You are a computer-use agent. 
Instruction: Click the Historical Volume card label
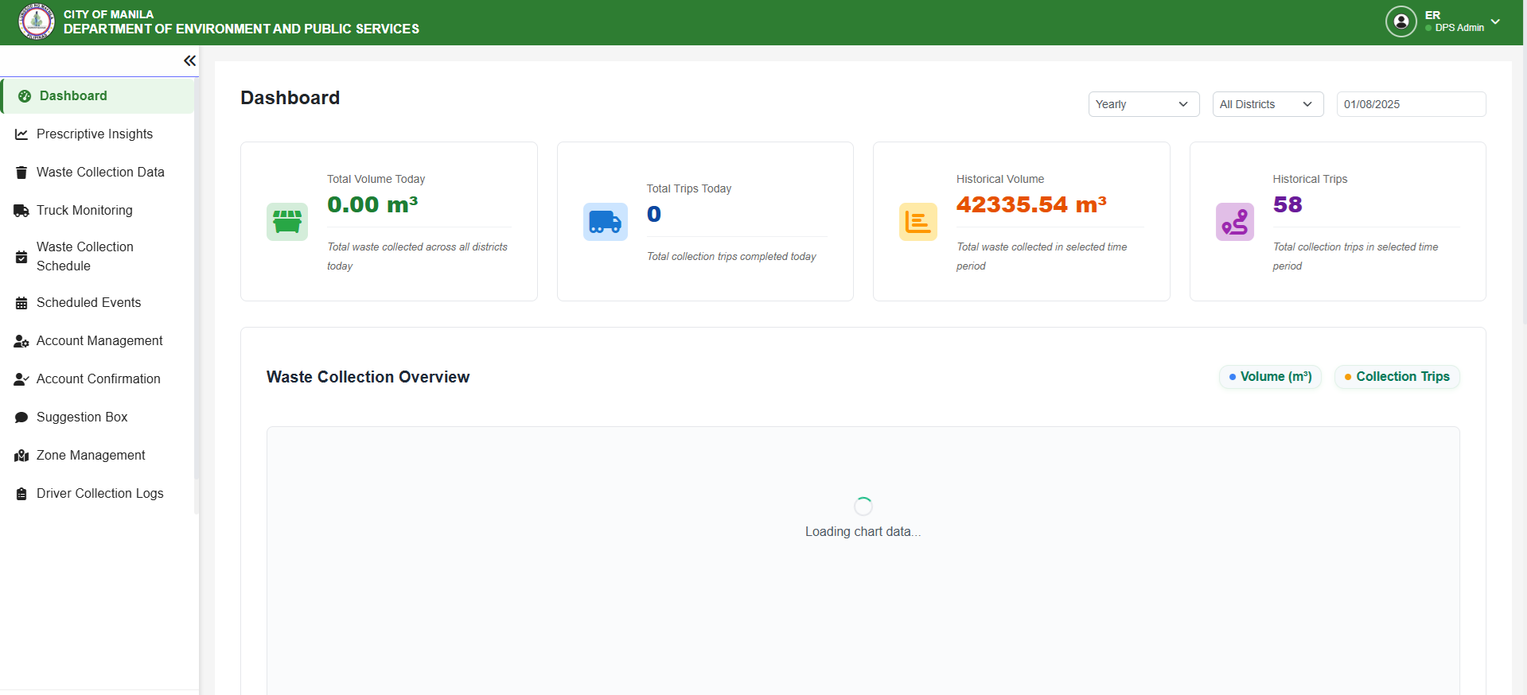pyautogui.click(x=1000, y=179)
